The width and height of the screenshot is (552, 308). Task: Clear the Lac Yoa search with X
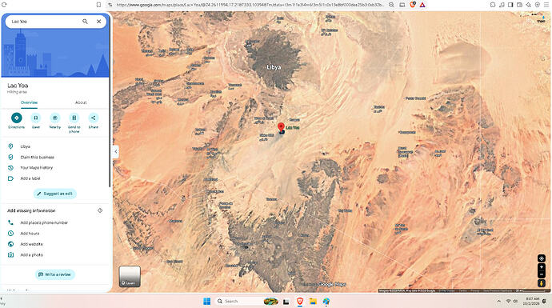click(99, 22)
